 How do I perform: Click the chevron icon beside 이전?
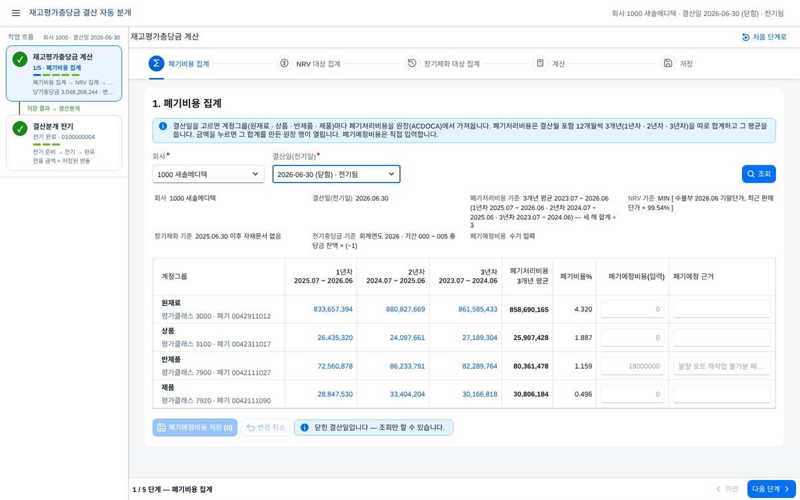(718, 489)
